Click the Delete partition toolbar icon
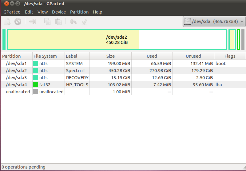Screen dimensions: 246x171 (18, 21)
